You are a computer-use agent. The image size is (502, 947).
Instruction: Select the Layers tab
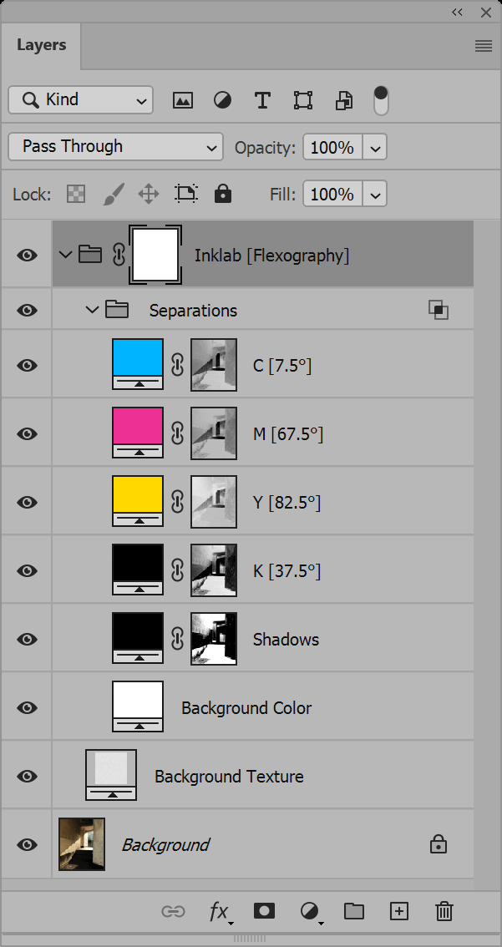[x=41, y=45]
